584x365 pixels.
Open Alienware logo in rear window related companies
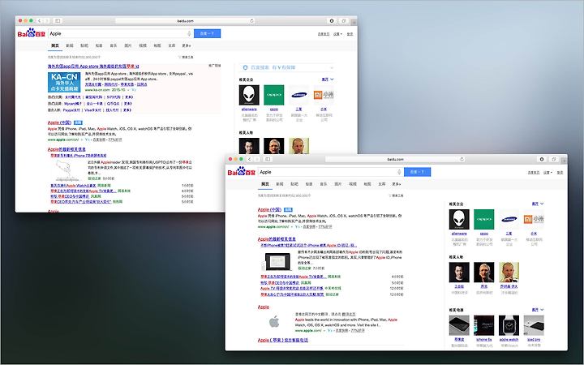(x=249, y=95)
